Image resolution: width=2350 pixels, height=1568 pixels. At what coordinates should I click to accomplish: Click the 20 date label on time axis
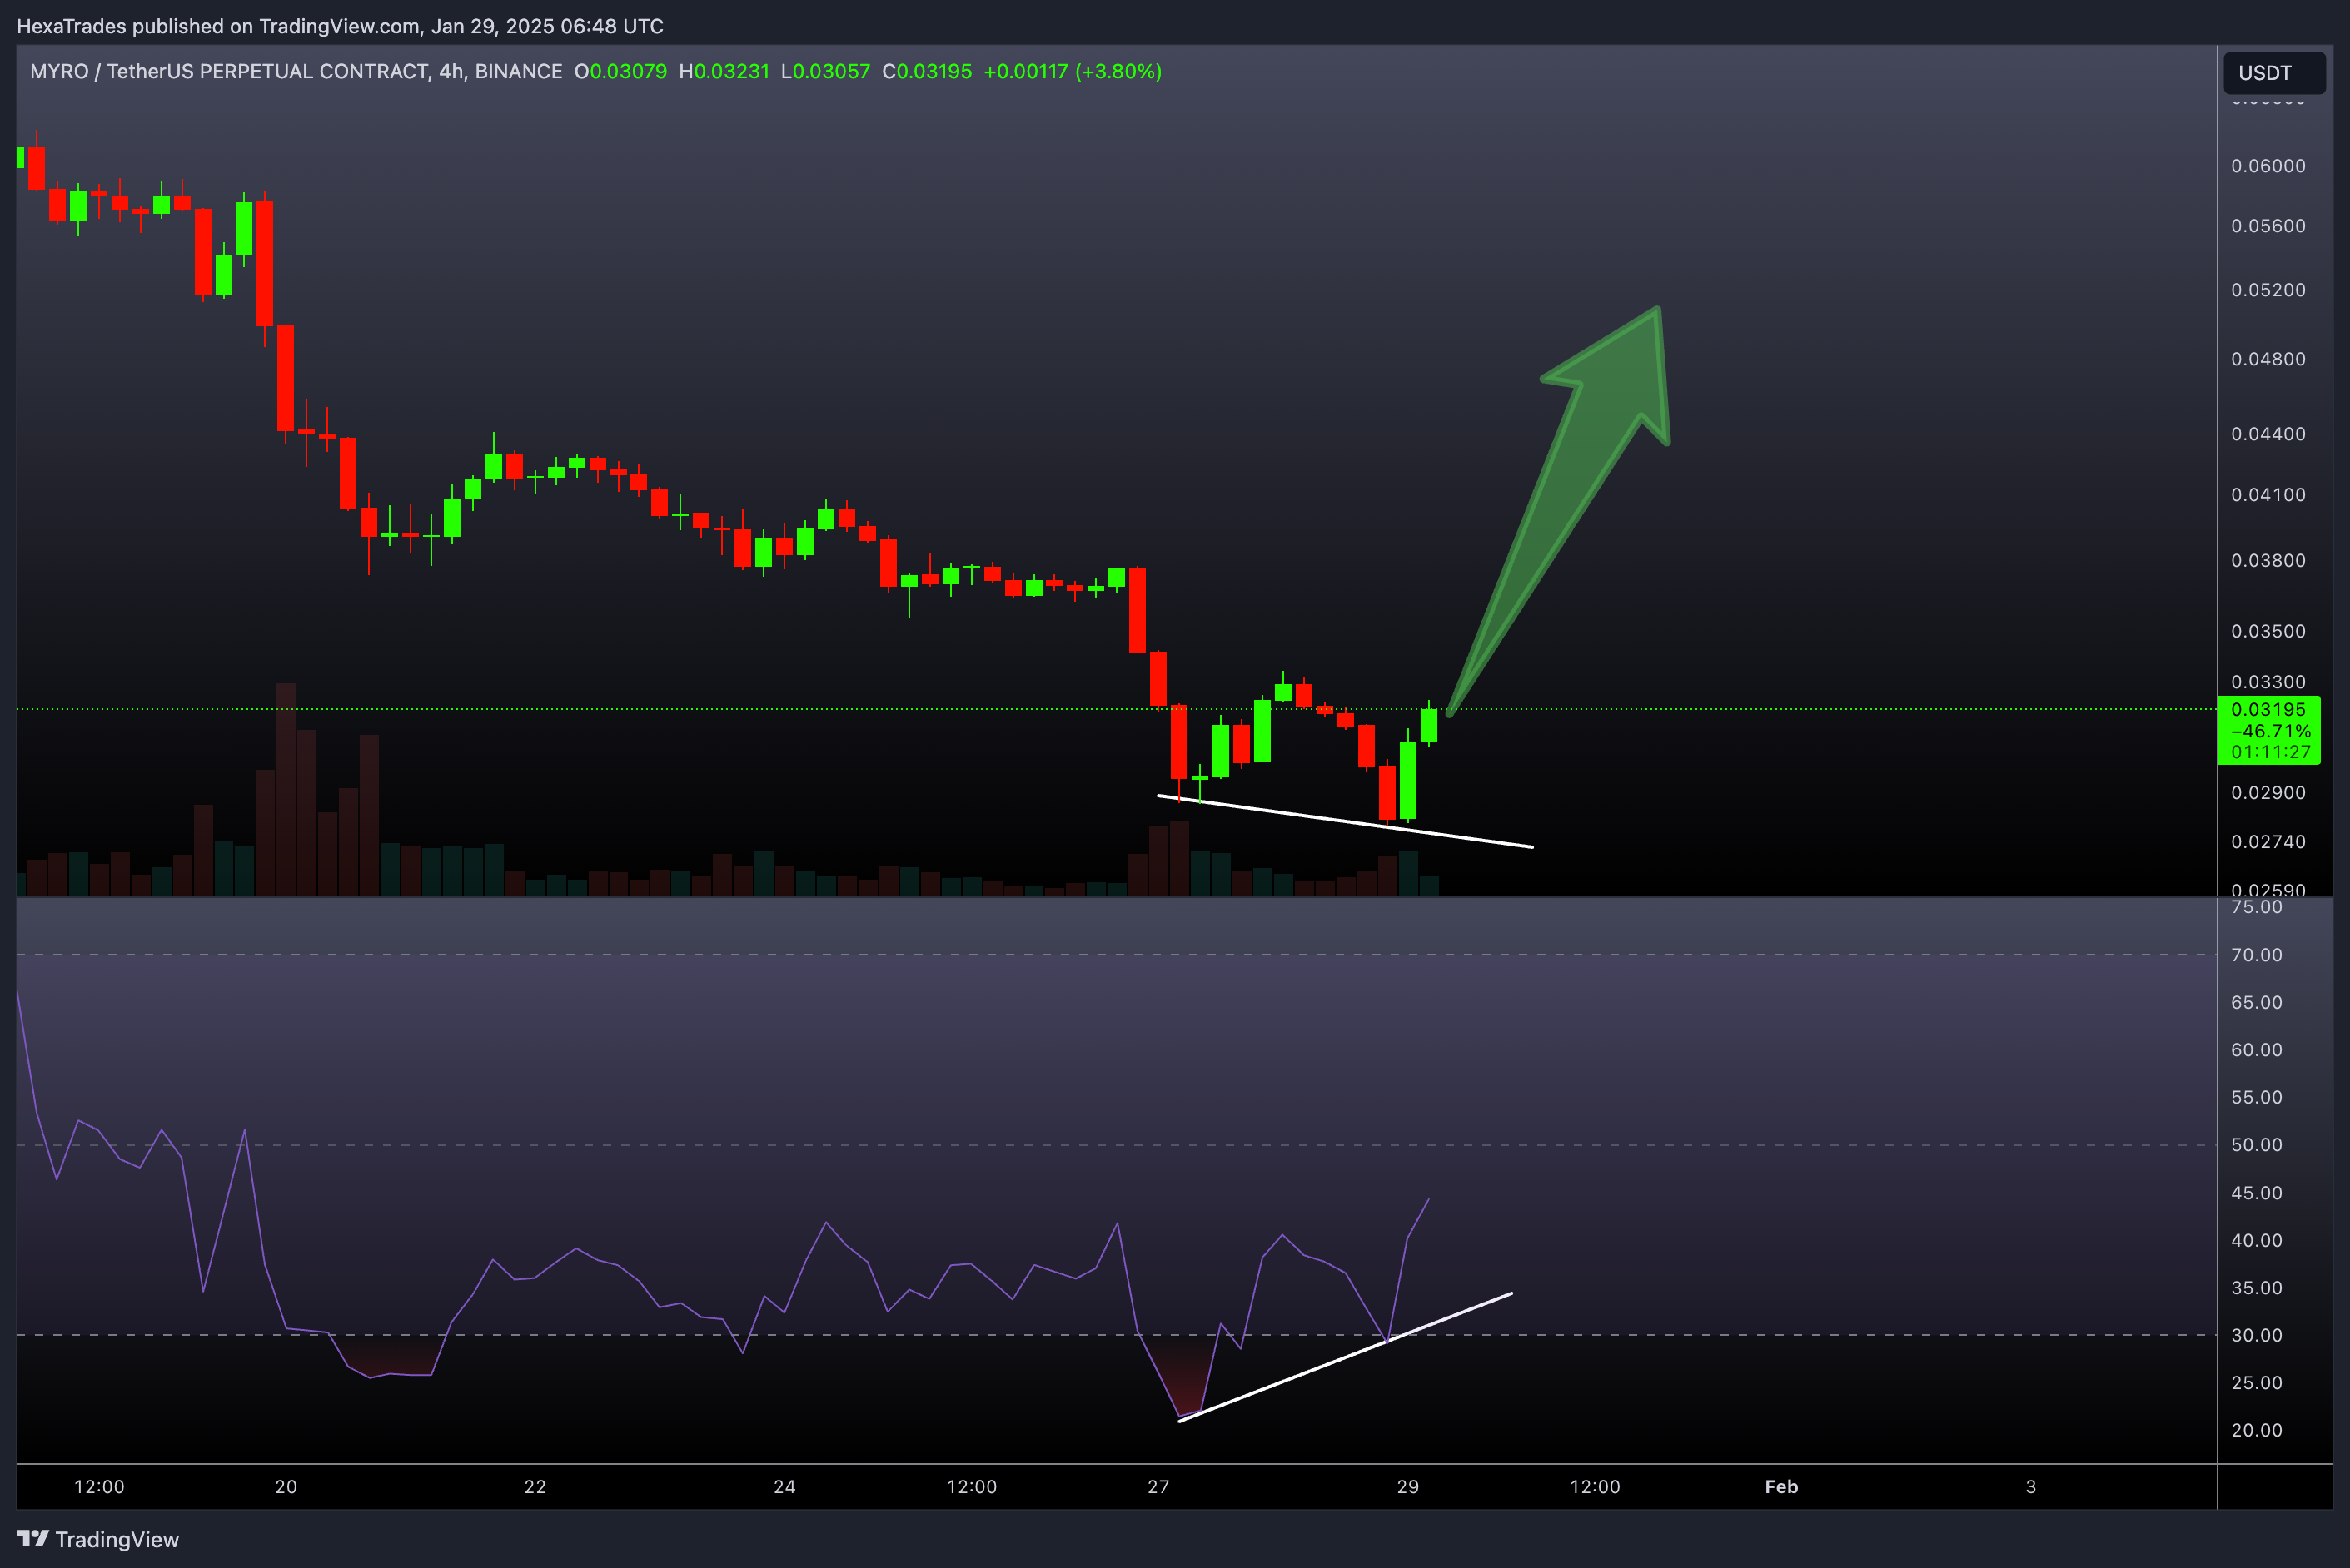click(x=286, y=1487)
